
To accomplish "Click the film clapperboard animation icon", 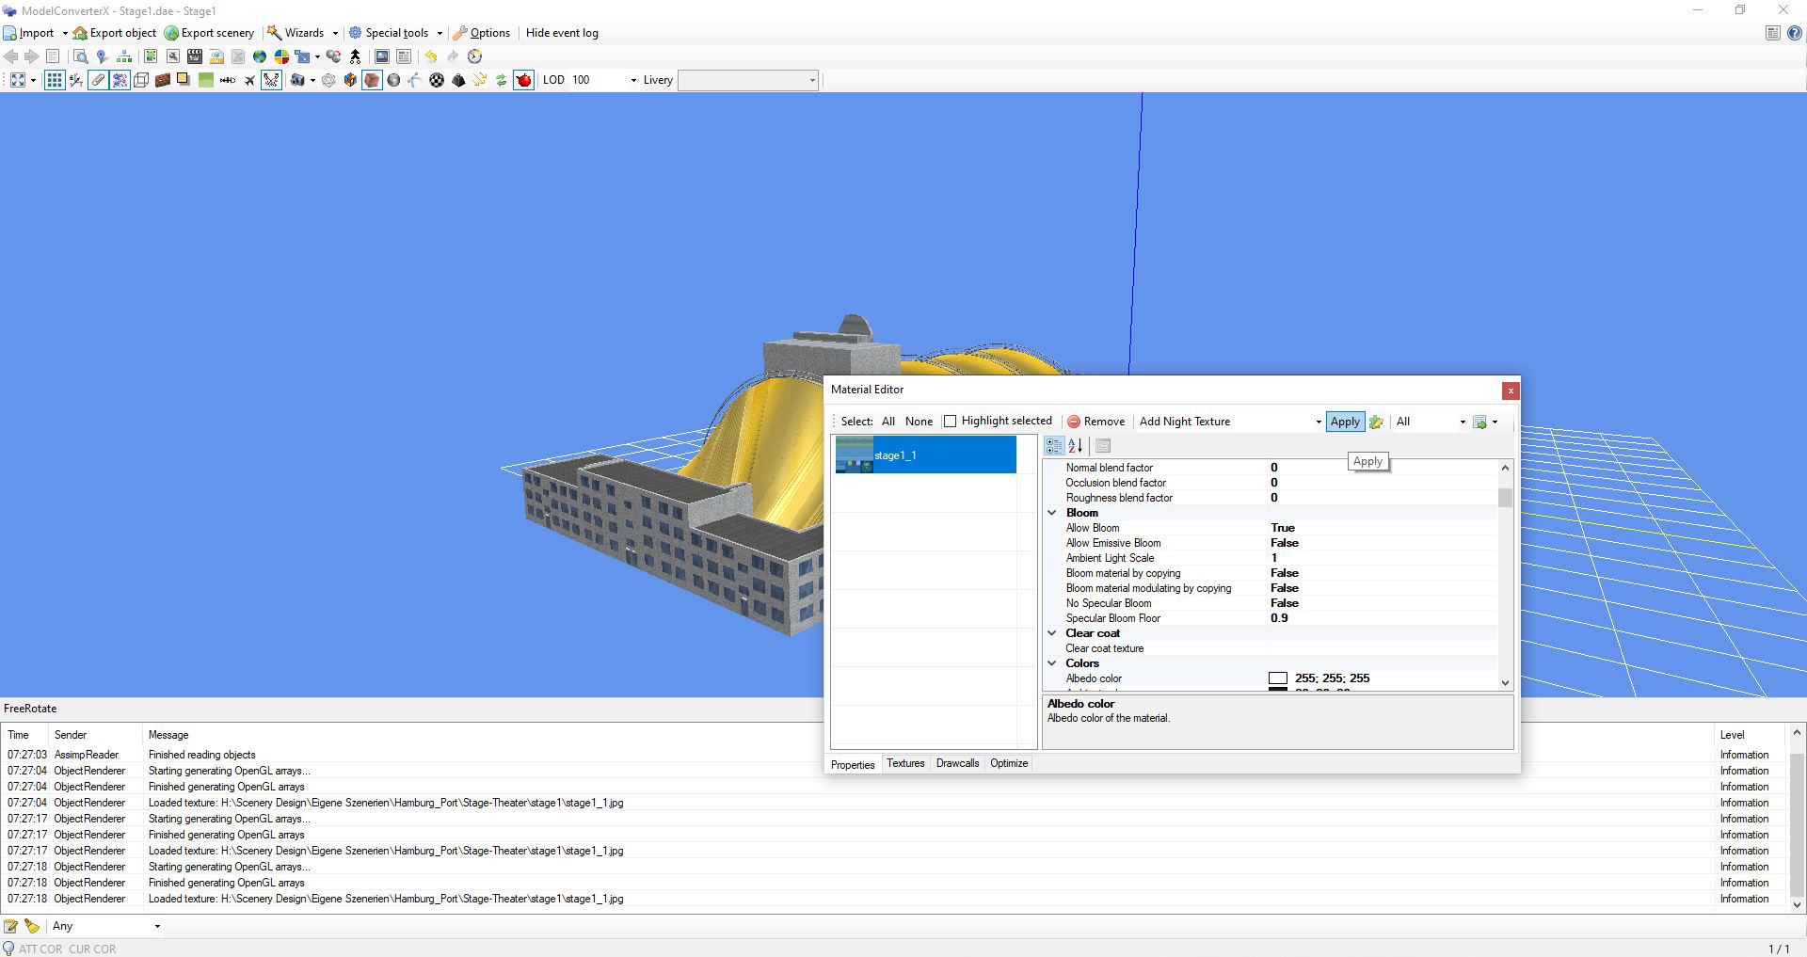I will pyautogui.click(x=195, y=56).
